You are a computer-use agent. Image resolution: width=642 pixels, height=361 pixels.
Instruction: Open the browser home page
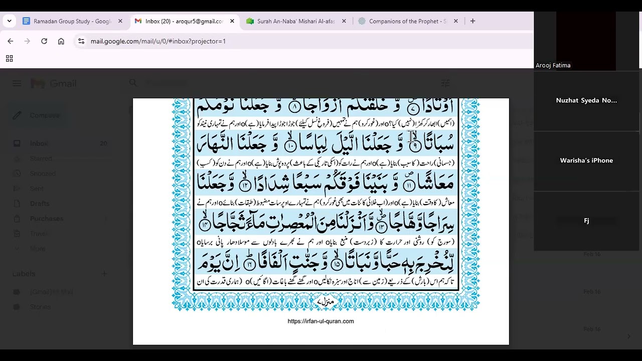coord(61,41)
